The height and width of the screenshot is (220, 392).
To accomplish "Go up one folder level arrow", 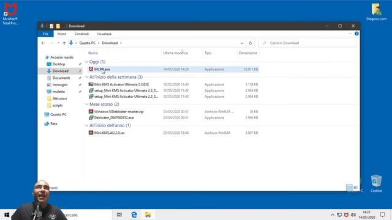I will (x=64, y=43).
